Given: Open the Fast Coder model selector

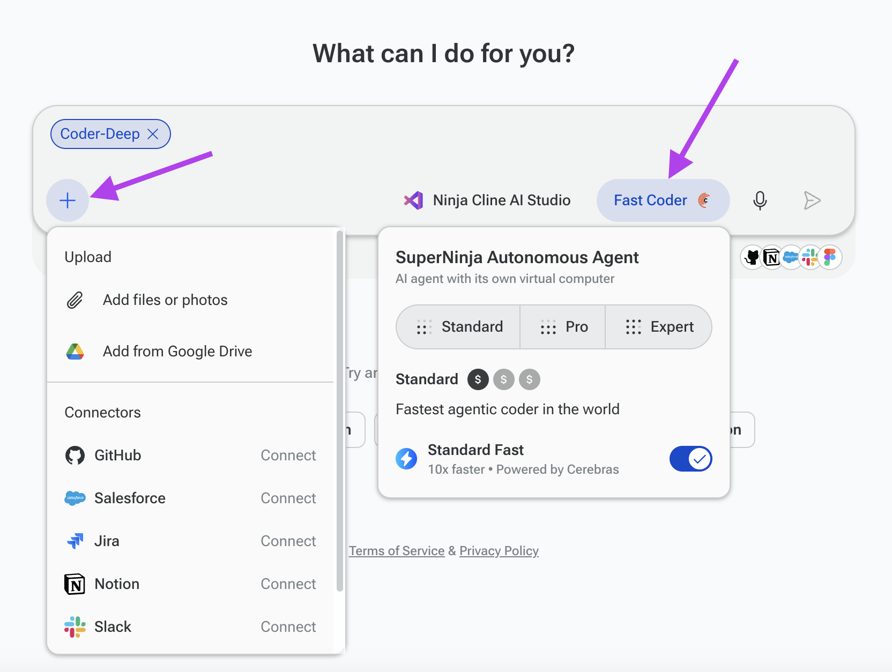Looking at the screenshot, I should (663, 200).
